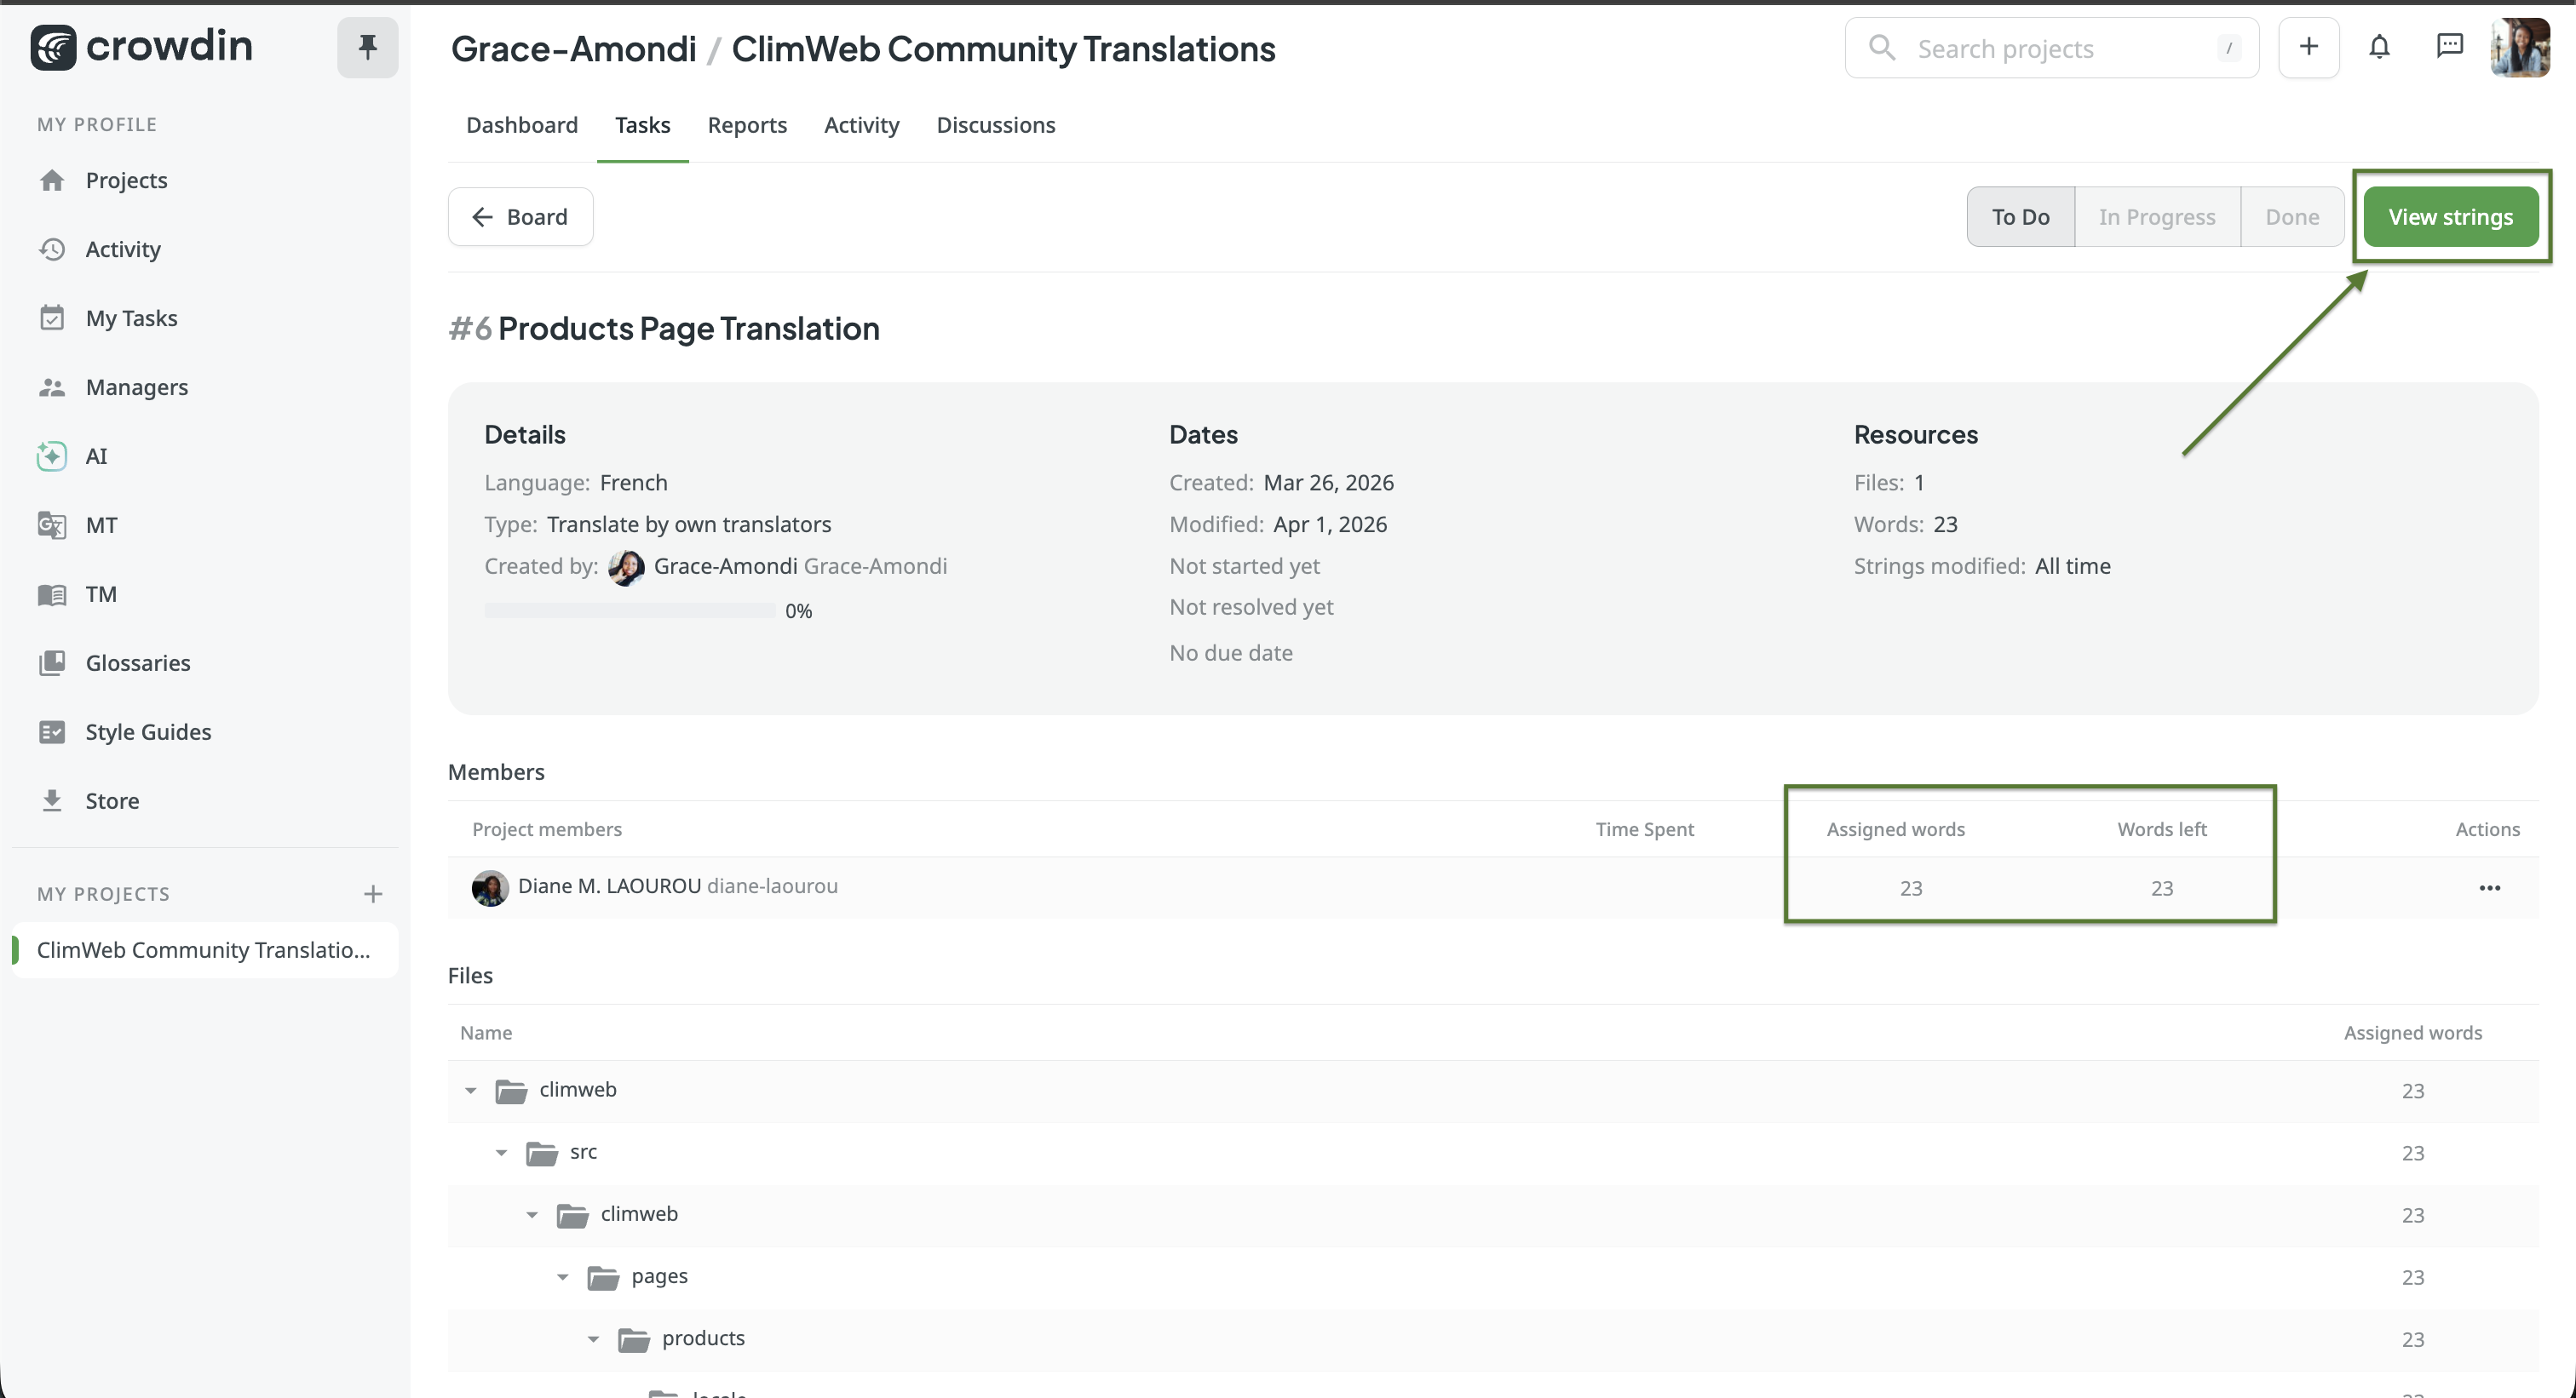Select ClimWeb Community Translations project in sidebar
2576x1398 pixels.
click(x=204, y=950)
